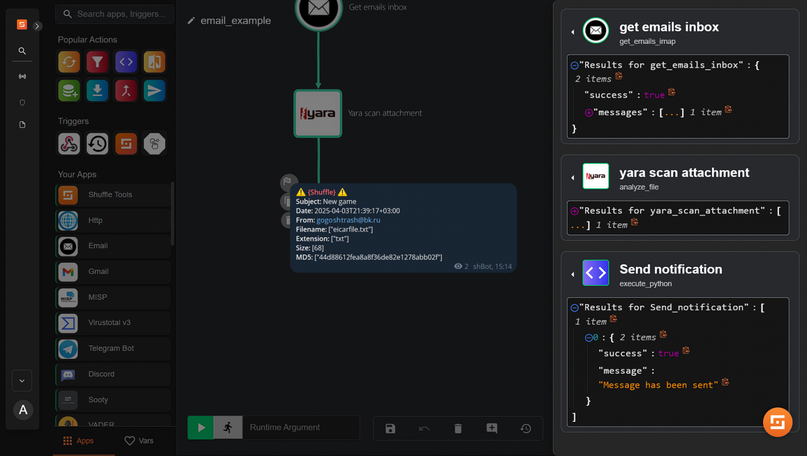
Task: Select the Yara scan attachment node on canvas
Action: click(x=318, y=113)
